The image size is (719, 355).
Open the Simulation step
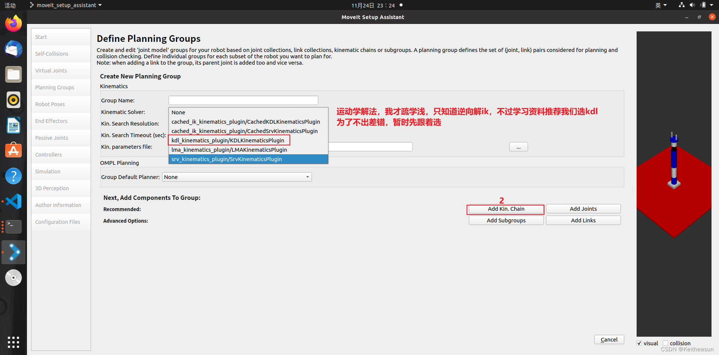coord(61,172)
